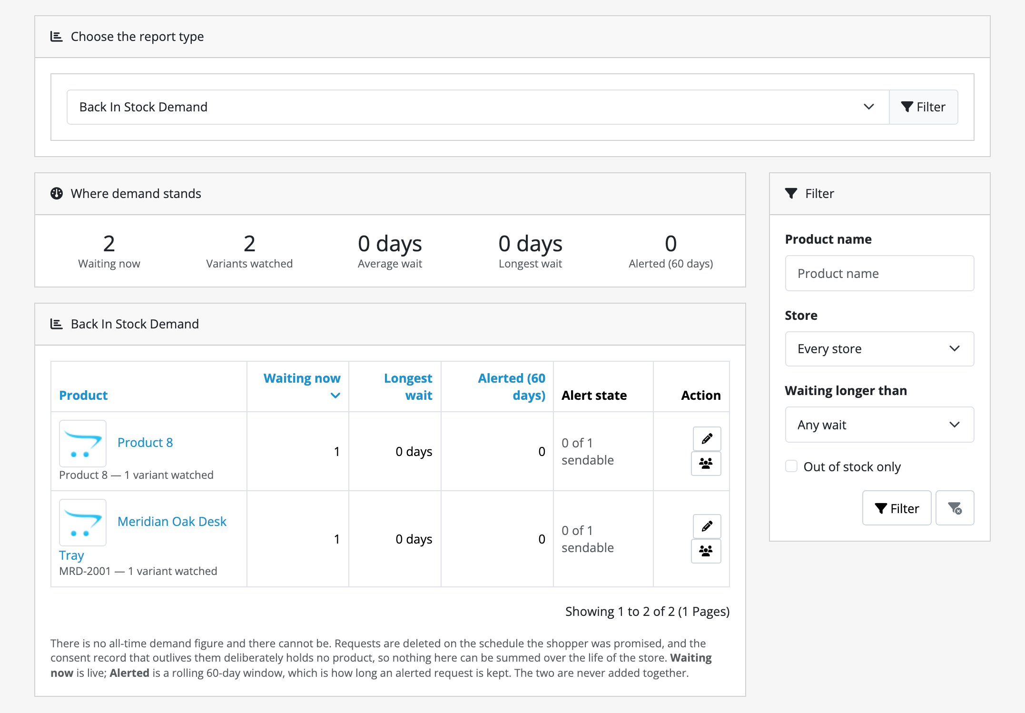Click the Meridian Oak Desk cart thumbnail
The image size is (1025, 713).
[83, 522]
